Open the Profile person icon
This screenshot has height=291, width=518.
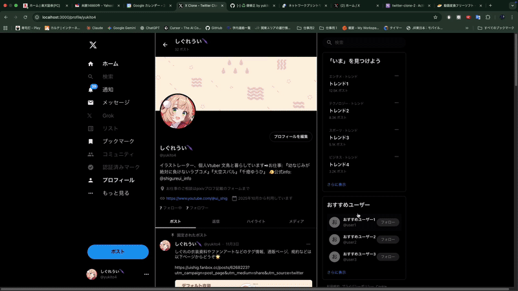tap(91, 180)
